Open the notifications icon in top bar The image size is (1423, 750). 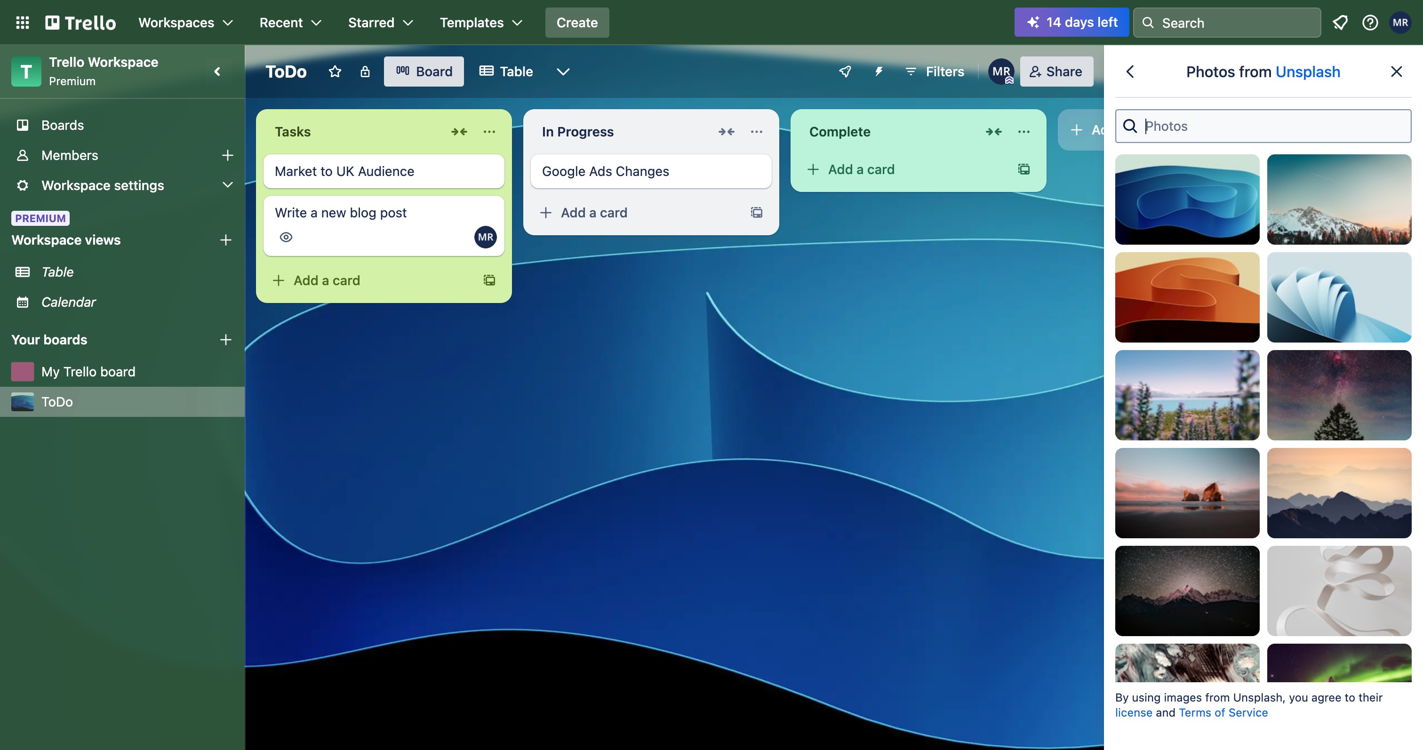point(1340,23)
